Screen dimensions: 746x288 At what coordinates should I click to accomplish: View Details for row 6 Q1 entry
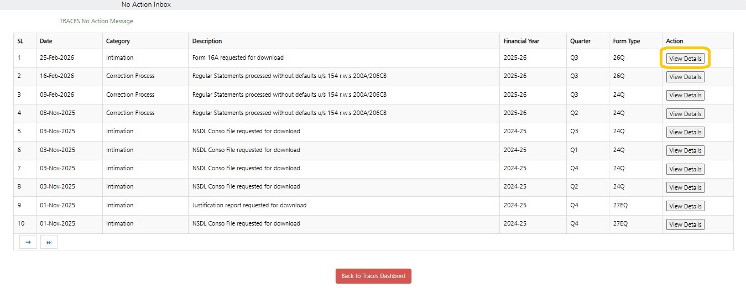click(x=685, y=150)
